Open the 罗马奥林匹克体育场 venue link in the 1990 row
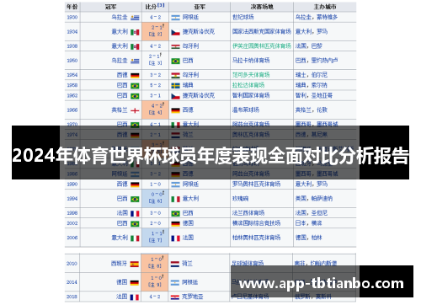 pos(256,185)
